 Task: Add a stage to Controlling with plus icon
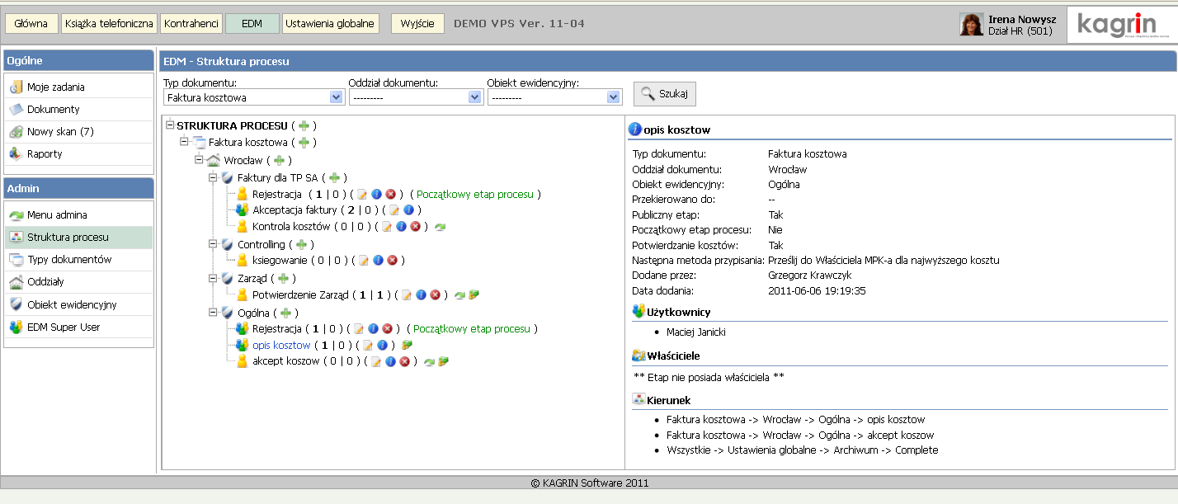coord(301,245)
